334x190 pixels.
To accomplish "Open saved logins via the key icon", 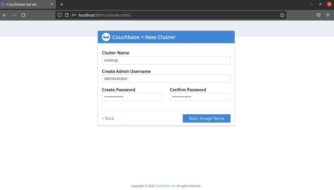I will pyautogui.click(x=74, y=15).
